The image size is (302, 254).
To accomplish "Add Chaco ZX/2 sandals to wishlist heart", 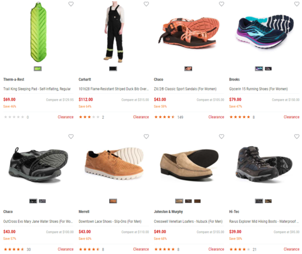I will 221,4.
